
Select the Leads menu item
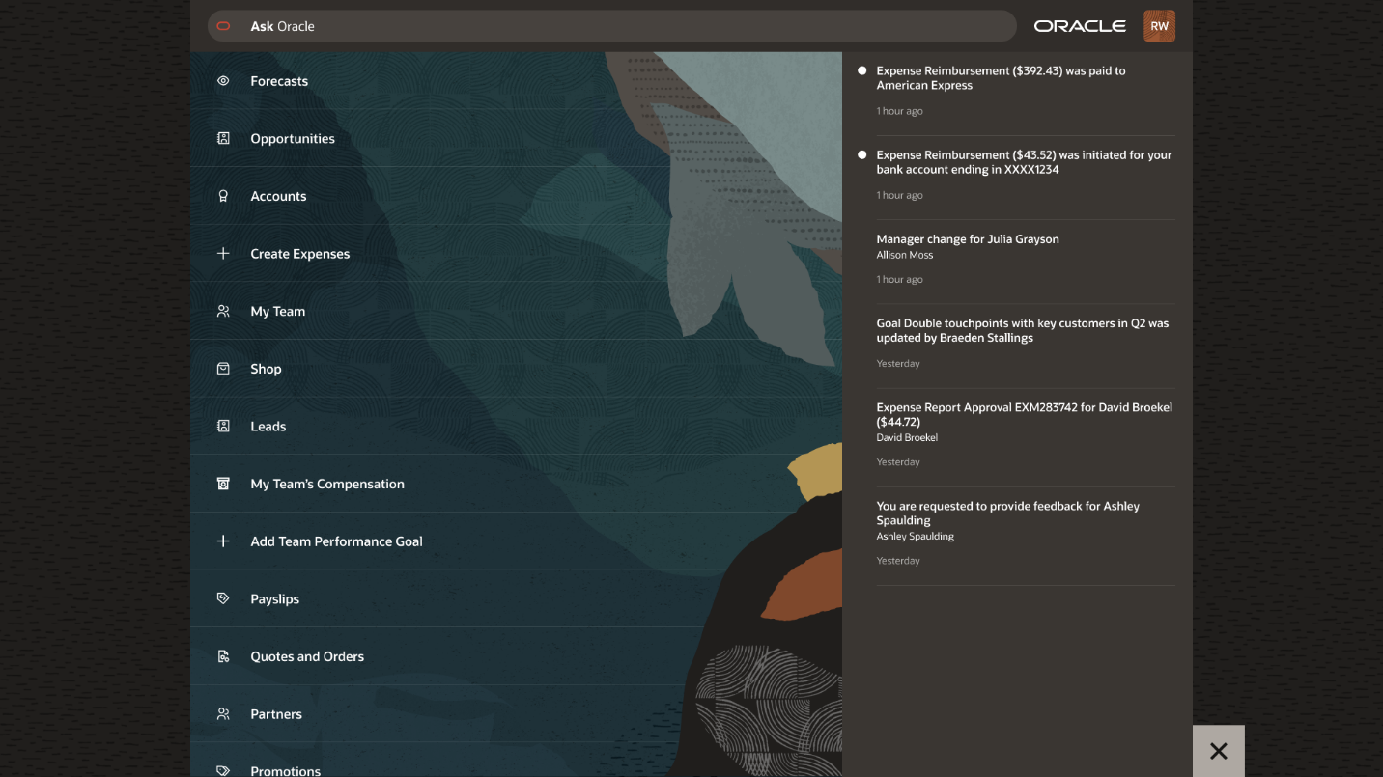268,426
